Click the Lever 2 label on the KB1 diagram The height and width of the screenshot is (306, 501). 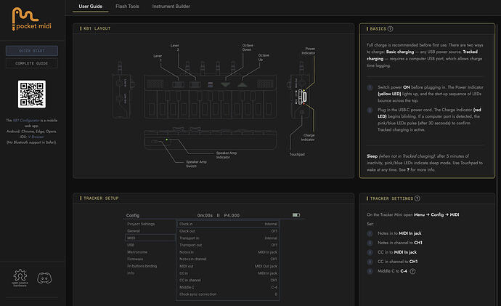pyautogui.click(x=175, y=47)
